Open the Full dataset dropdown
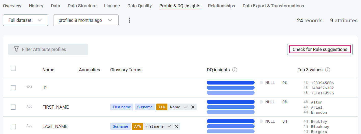The width and height of the screenshot is (361, 134). (x=25, y=20)
